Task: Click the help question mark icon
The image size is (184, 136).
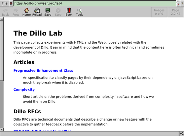Action: coord(182,3)
